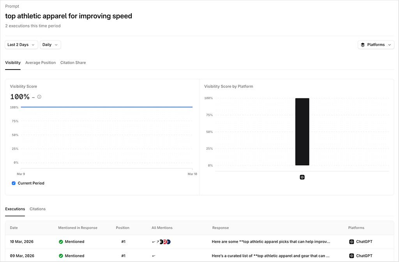Switch to the Average Position tab
The height and width of the screenshot is (262, 399).
click(40, 63)
